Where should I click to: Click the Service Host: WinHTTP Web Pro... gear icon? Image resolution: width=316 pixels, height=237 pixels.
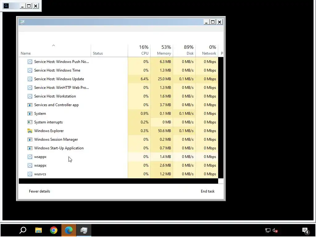pos(30,88)
